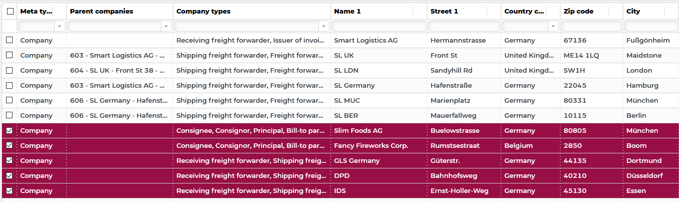This screenshot has height=202, width=679.
Task: Click the Company types column header
Action: tap(203, 11)
